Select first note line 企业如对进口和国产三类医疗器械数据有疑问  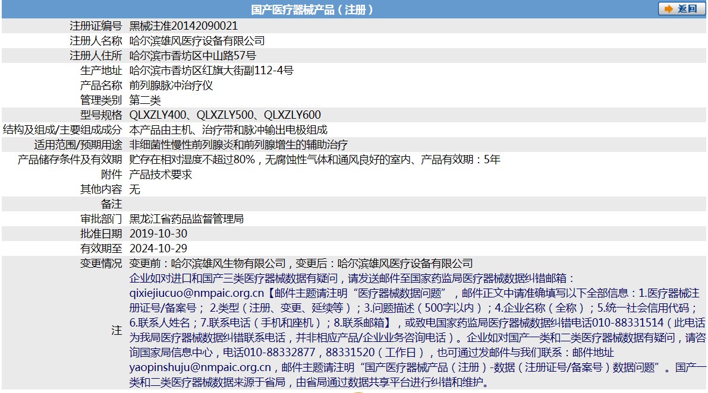(x=234, y=278)
